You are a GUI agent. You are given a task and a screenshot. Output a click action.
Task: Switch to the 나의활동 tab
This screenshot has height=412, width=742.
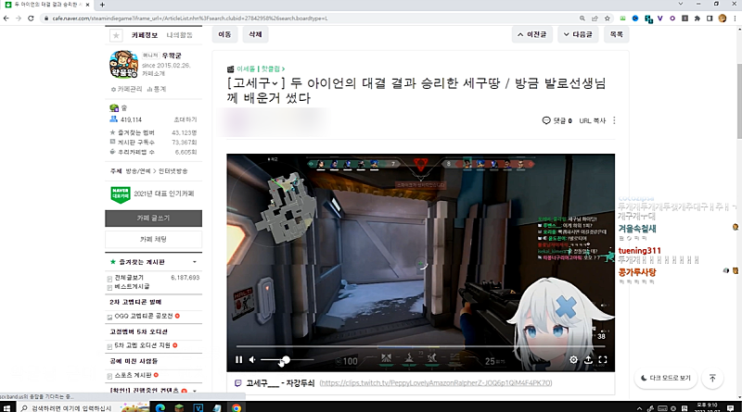tap(179, 35)
